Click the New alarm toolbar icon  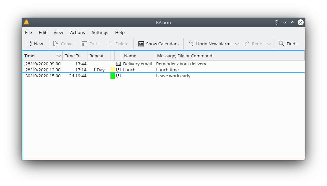point(29,44)
